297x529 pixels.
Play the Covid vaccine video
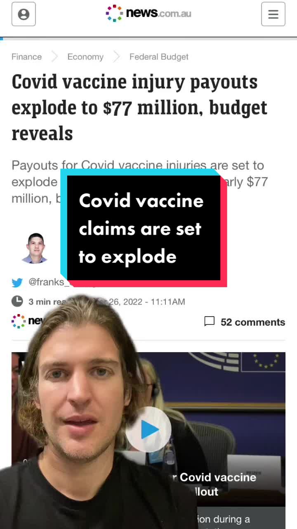[148, 430]
